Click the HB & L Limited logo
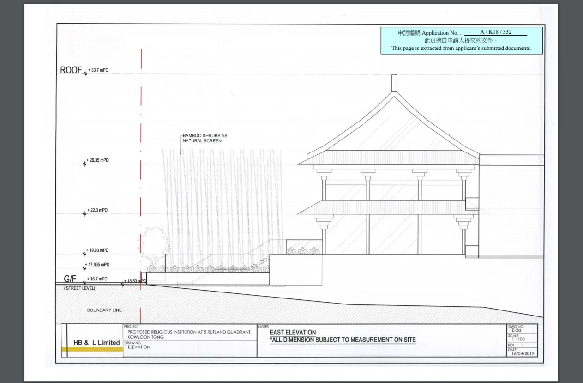 click(x=96, y=342)
